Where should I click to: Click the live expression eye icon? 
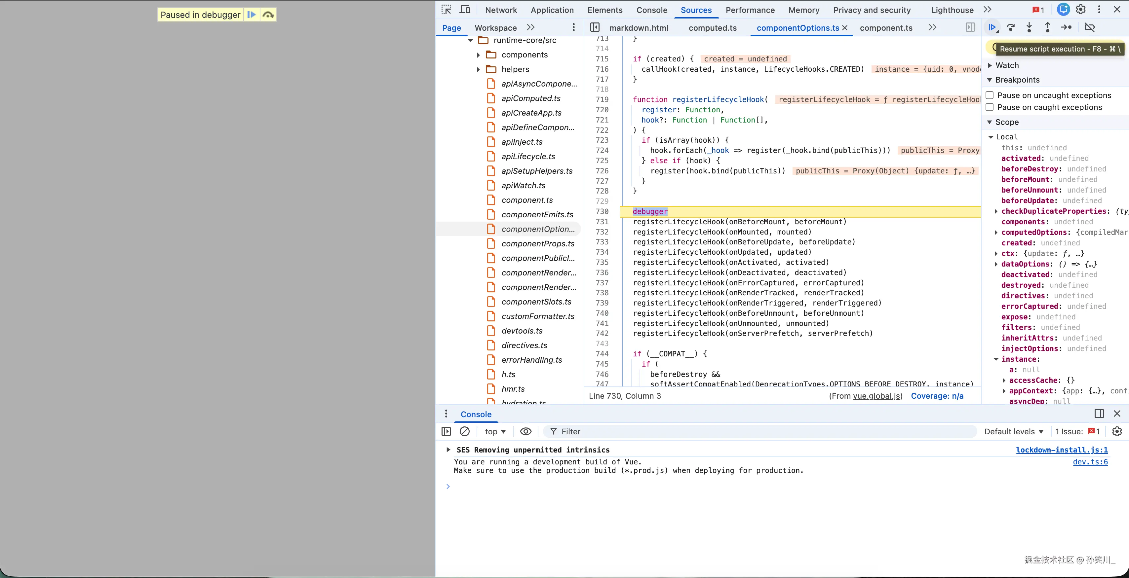point(526,431)
